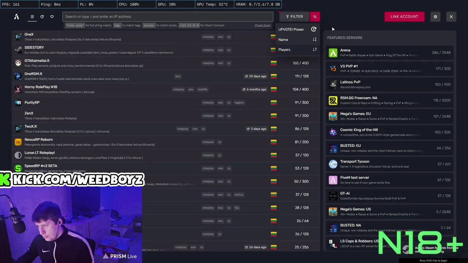Click the 23 days ago timestamp
468x263 pixels.
pyautogui.click(x=255, y=76)
